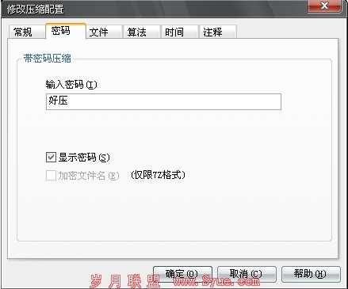Click the 带密码压缩 group title
This screenshot has height=289, width=348.
coord(48,59)
